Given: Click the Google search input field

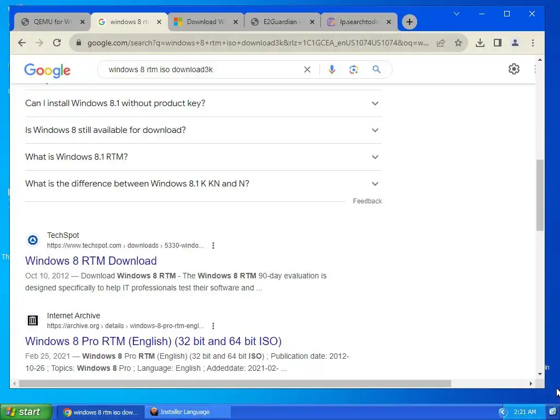Looking at the screenshot, I should click(203, 69).
